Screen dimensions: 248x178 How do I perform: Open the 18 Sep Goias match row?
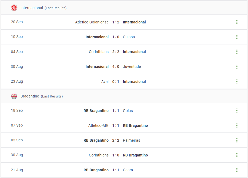point(124,110)
